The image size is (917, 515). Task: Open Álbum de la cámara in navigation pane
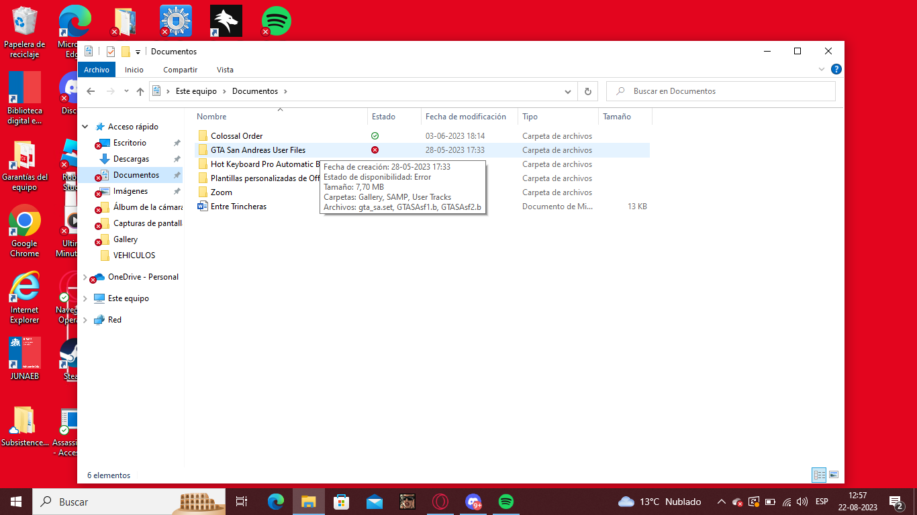coord(148,207)
